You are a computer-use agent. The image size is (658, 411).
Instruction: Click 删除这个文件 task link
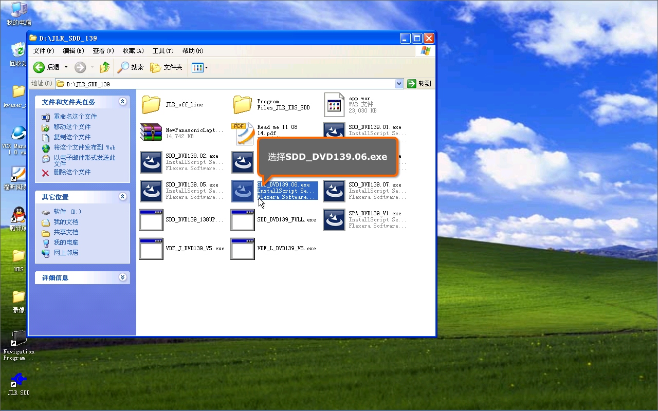pyautogui.click(x=72, y=172)
